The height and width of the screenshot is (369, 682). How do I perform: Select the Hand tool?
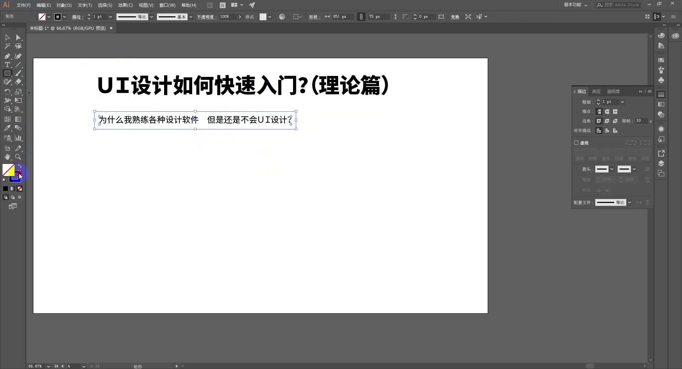tap(7, 157)
